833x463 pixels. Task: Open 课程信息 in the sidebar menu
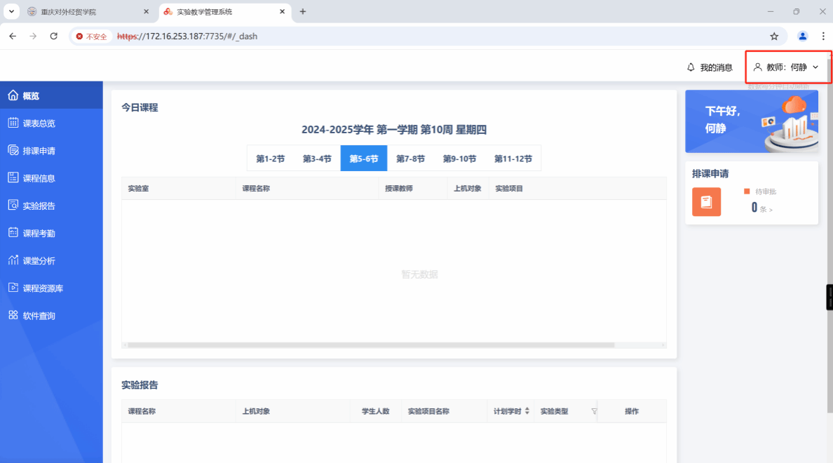(x=39, y=178)
